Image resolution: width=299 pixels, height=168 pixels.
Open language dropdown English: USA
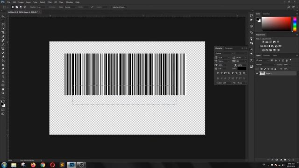click(x=224, y=83)
